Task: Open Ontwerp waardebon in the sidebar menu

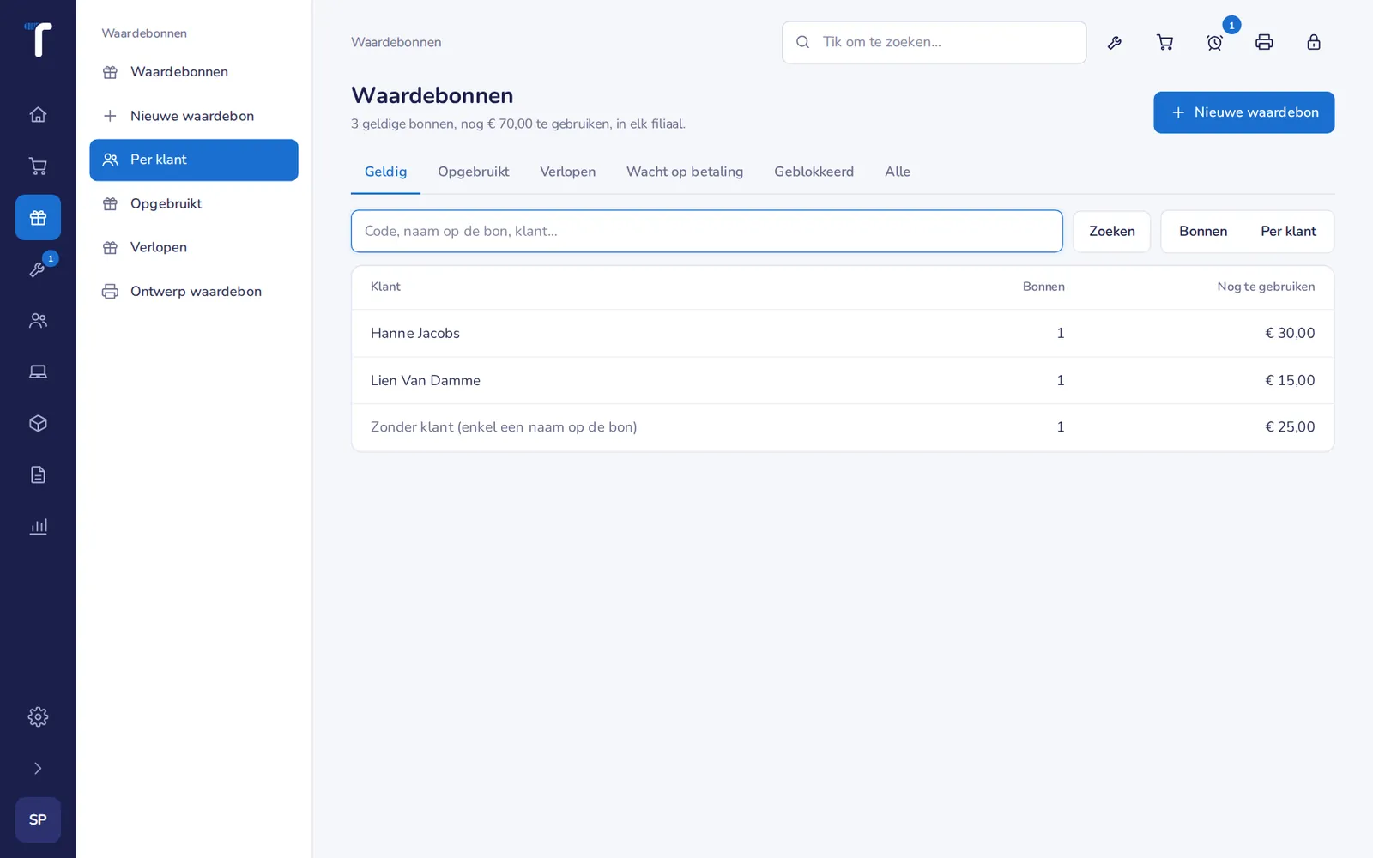Action: [194, 291]
